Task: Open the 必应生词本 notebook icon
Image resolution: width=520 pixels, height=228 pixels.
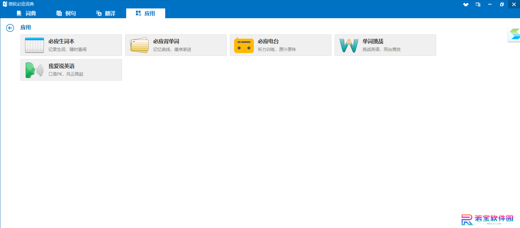Action: 34,45
